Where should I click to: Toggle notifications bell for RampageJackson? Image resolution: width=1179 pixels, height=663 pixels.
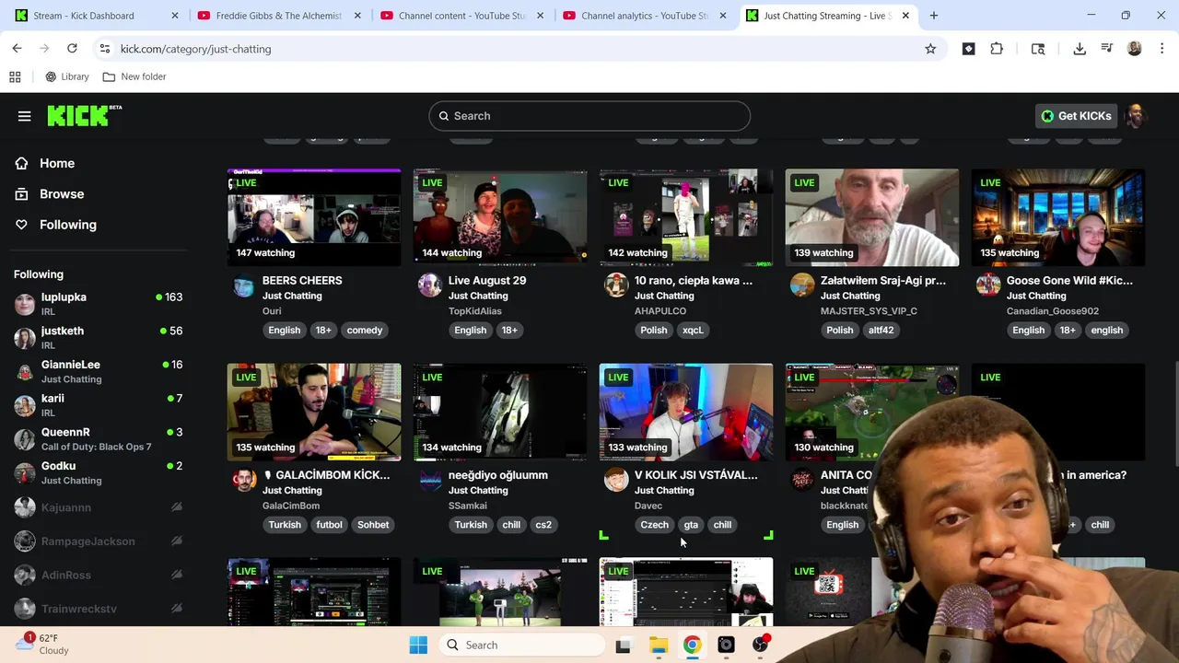pos(177,541)
